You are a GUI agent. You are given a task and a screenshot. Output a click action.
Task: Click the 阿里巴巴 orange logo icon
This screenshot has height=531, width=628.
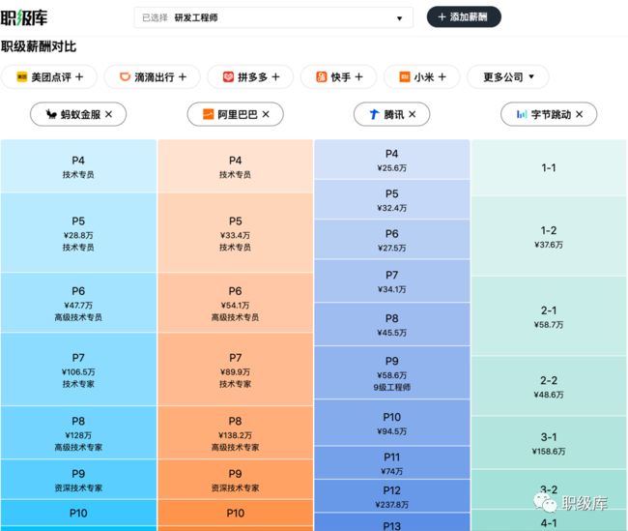pos(209,114)
